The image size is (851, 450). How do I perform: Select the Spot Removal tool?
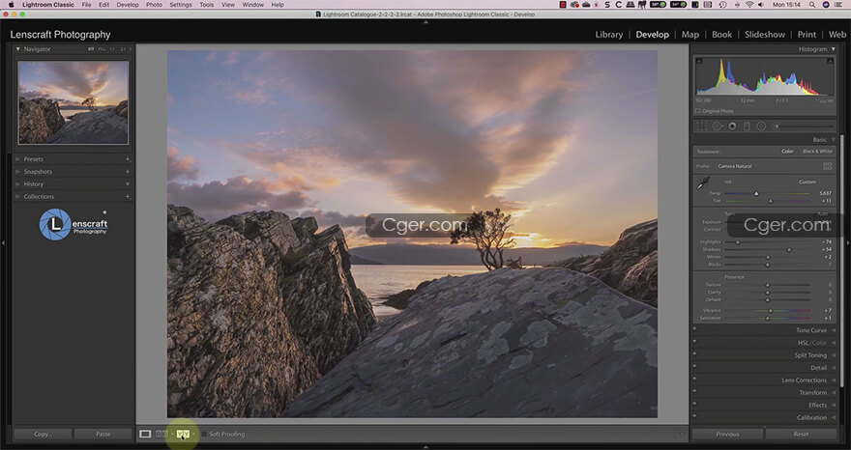tap(717, 127)
